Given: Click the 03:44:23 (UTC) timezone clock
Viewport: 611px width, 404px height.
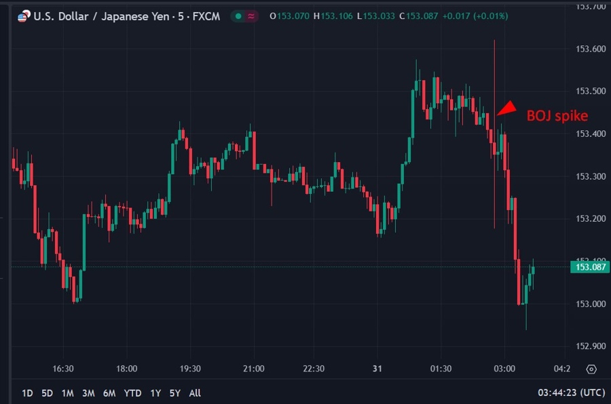Looking at the screenshot, I should pyautogui.click(x=571, y=392).
